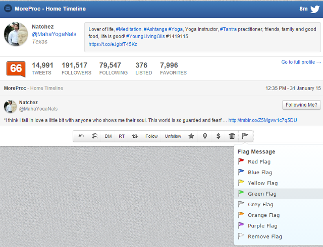Choose Green Flag menu entry
This screenshot has width=323, height=247.
click(279, 194)
